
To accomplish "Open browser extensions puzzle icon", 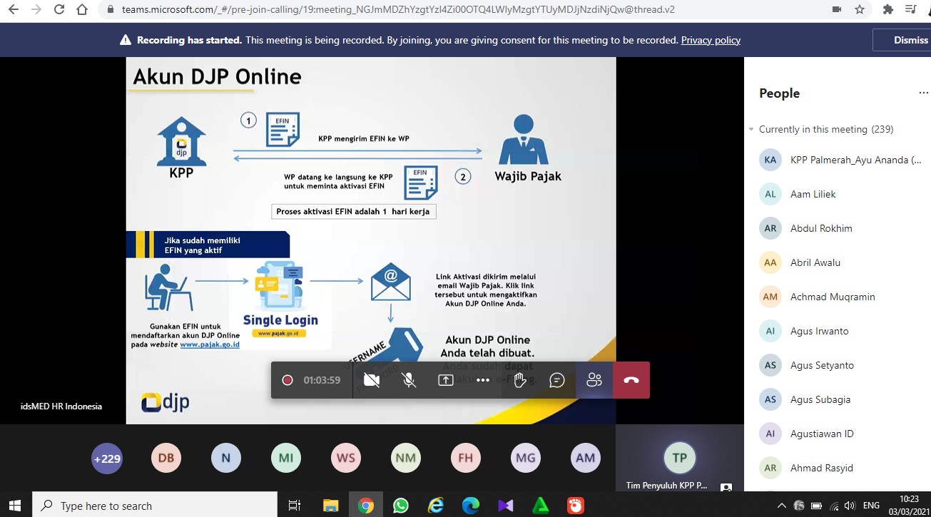I will point(887,10).
